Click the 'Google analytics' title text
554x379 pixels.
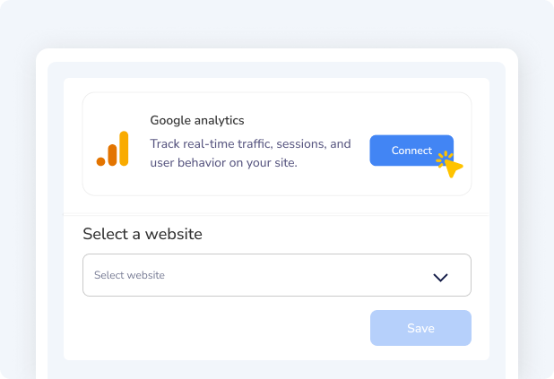pyautogui.click(x=197, y=120)
